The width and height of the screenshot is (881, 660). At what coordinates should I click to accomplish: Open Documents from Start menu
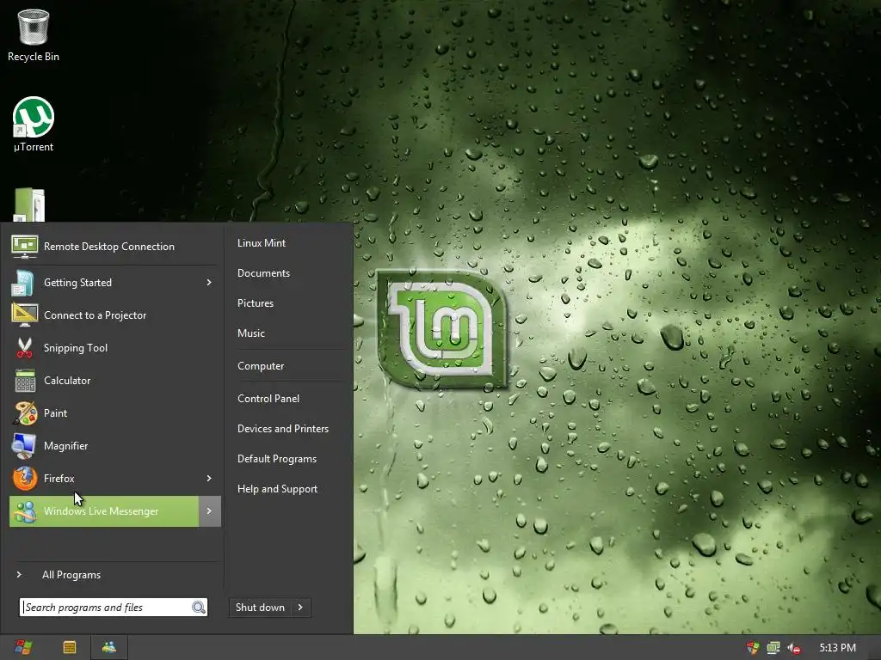coord(263,273)
